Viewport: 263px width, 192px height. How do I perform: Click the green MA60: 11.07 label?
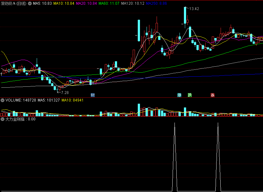(x=109, y=3)
